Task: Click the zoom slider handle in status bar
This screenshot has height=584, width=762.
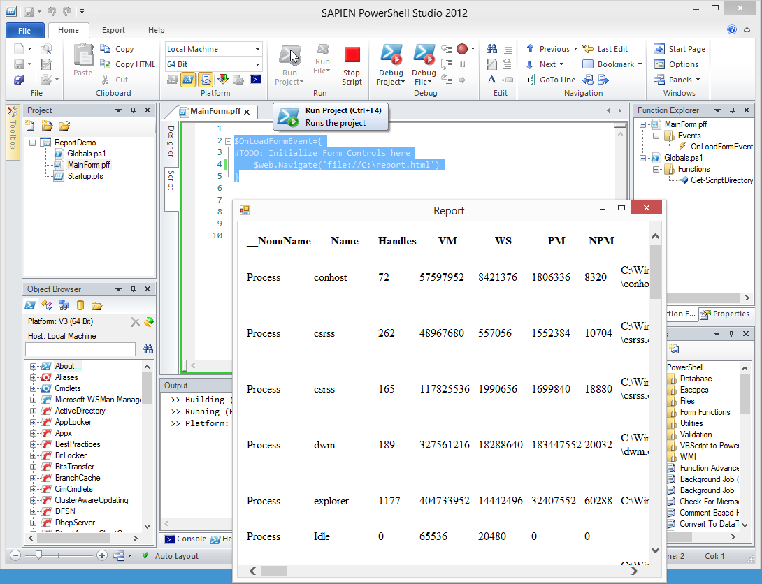Action: click(x=39, y=555)
